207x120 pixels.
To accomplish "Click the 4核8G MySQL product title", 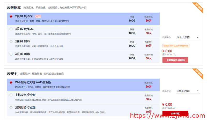I will coord(24,29).
